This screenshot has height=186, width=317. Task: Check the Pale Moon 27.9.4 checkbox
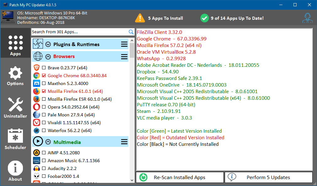44,115
